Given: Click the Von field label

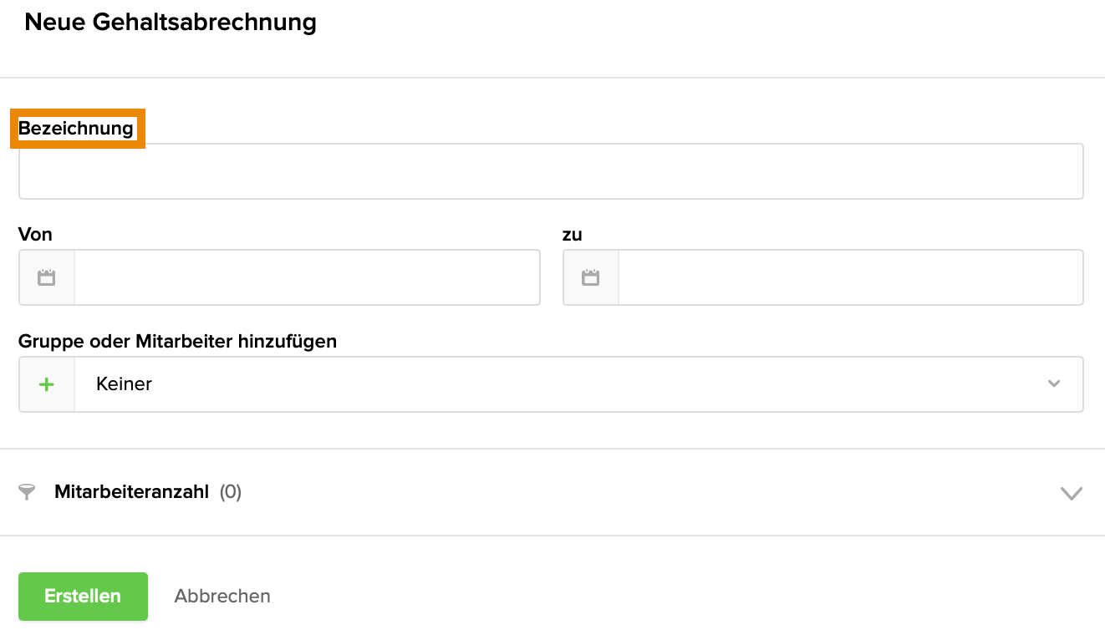Looking at the screenshot, I should pos(35,235).
